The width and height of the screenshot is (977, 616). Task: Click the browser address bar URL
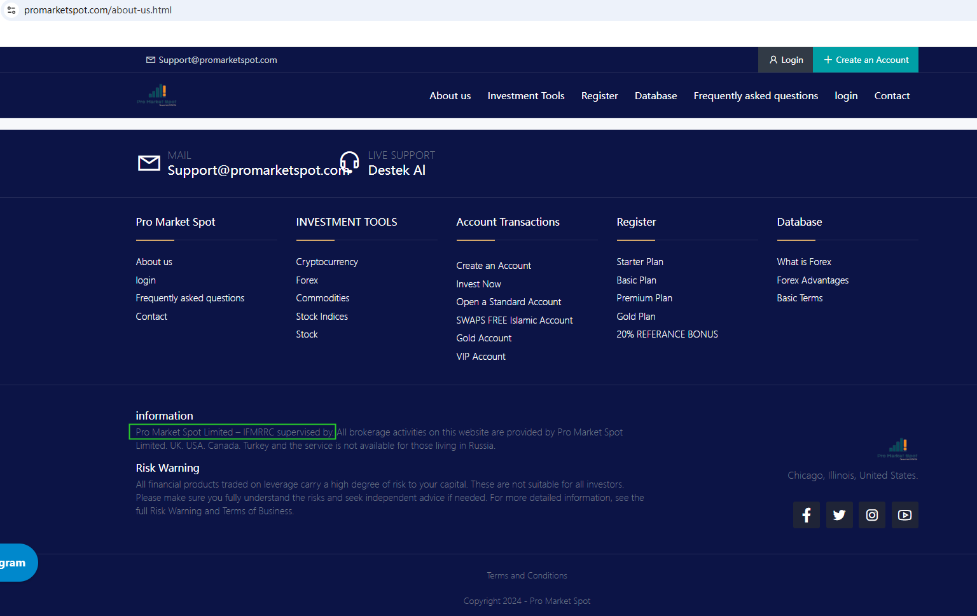pyautogui.click(x=98, y=10)
